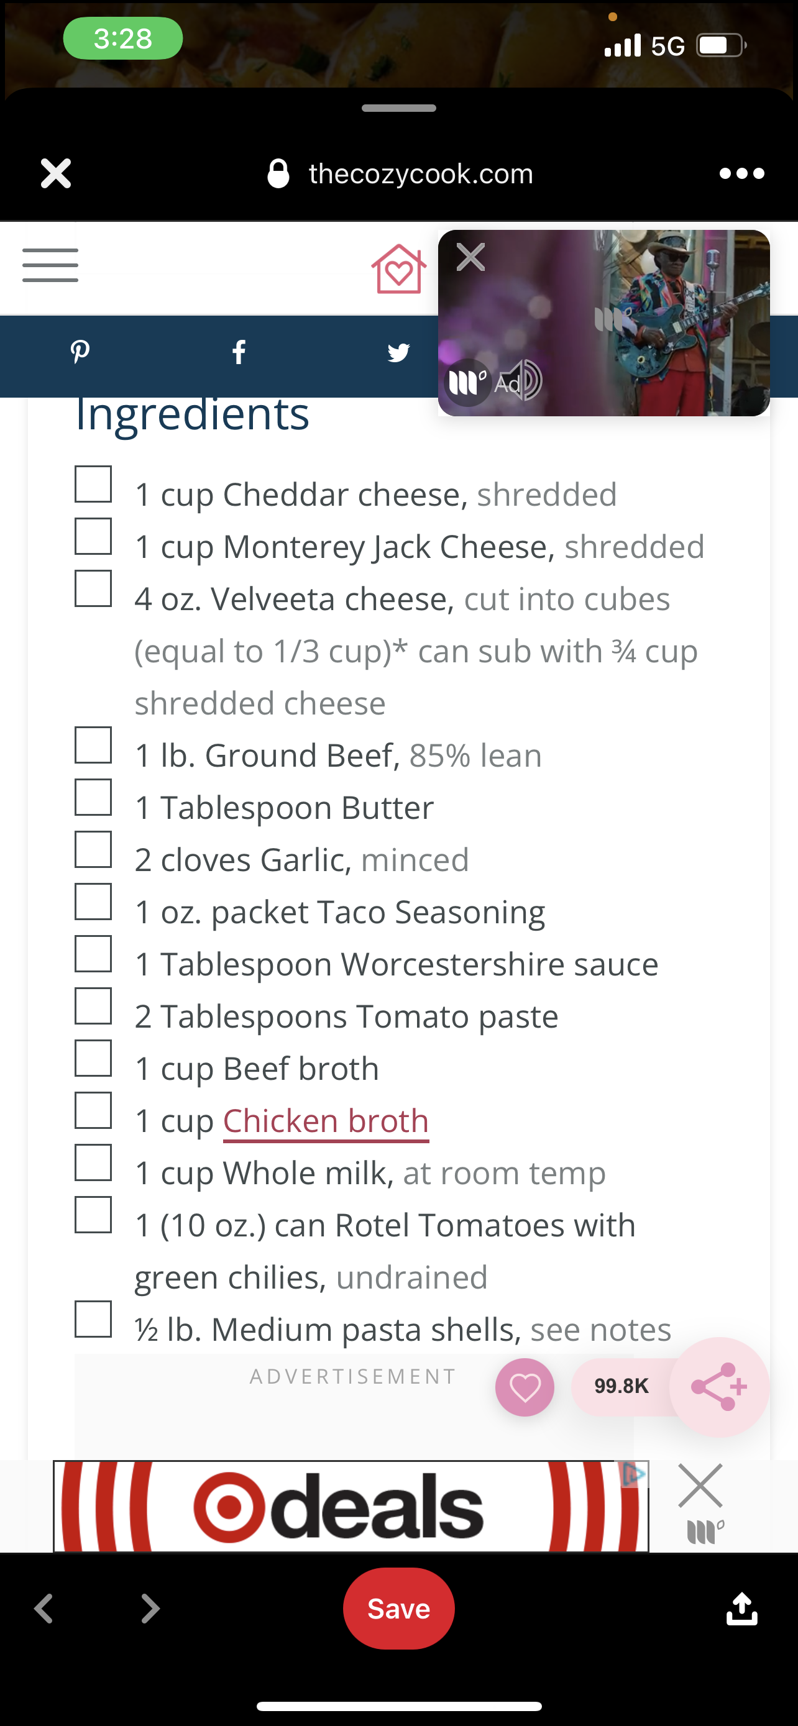Check the Ground Beef ingredient box
Screen dimensions: 798x1726
pos(93,745)
